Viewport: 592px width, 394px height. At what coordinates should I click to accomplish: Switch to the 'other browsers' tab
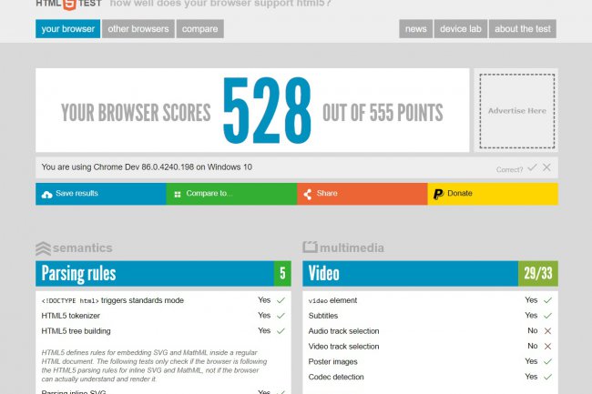138,29
